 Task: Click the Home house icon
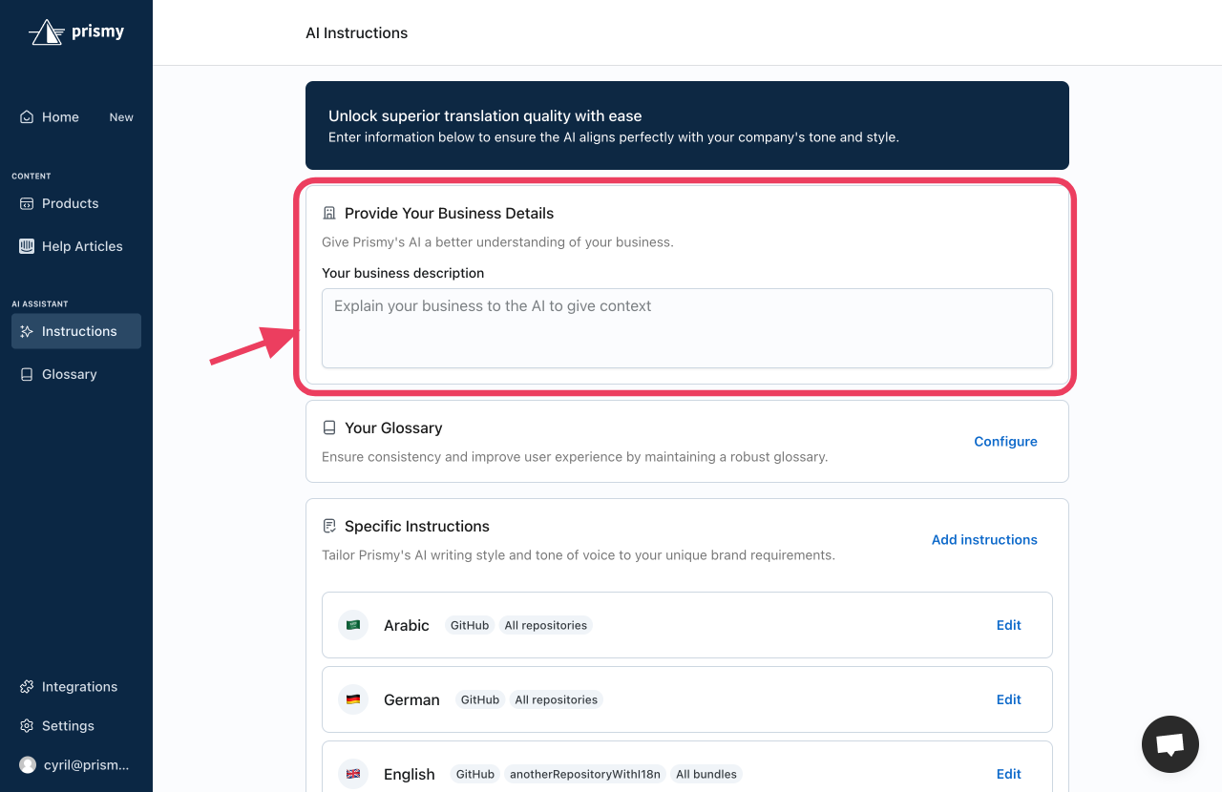pyautogui.click(x=27, y=117)
